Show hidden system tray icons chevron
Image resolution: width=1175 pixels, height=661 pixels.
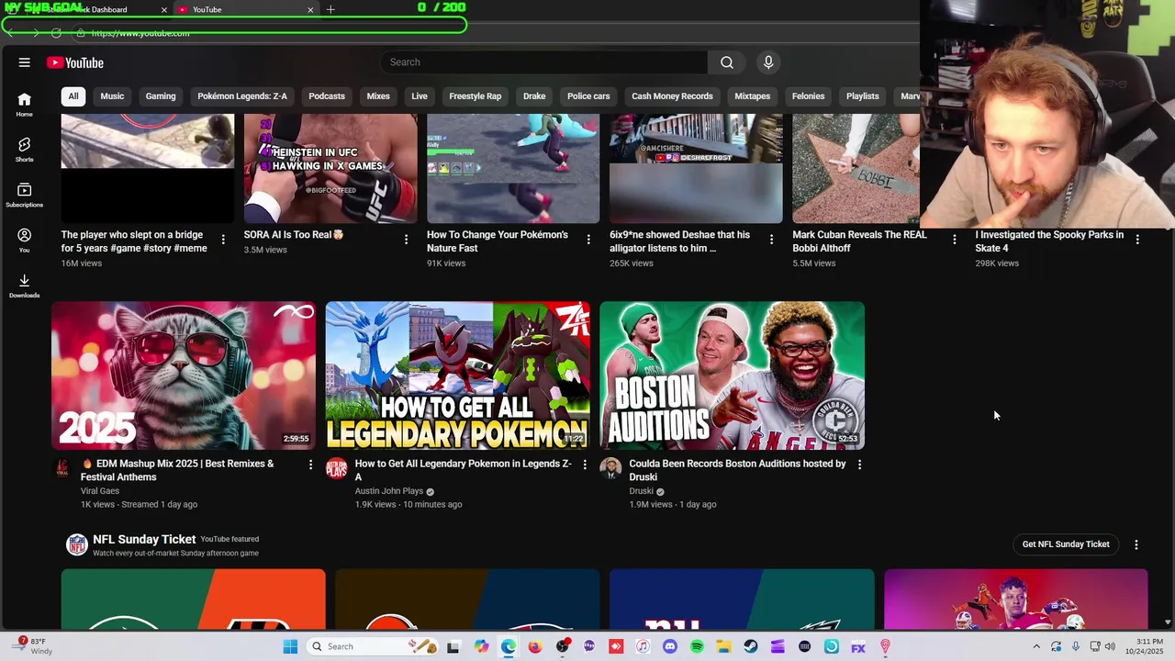[1036, 646]
